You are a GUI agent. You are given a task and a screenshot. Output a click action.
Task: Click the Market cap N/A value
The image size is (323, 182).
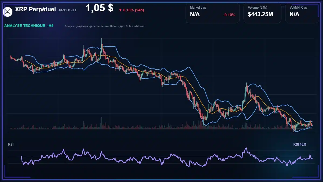(195, 15)
